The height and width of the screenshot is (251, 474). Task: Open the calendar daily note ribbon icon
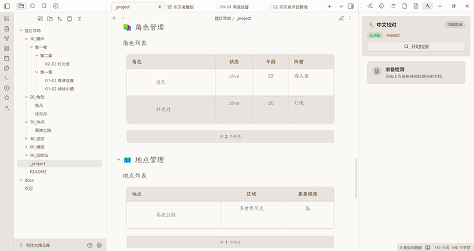pos(7,58)
